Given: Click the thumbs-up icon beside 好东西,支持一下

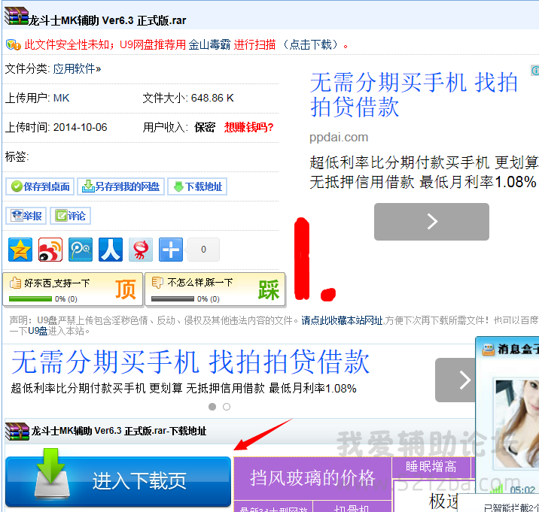Looking at the screenshot, I should tap(16, 283).
